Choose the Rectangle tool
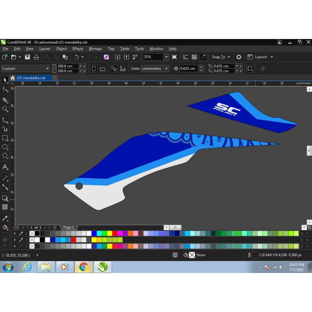 pyautogui.click(x=5, y=138)
